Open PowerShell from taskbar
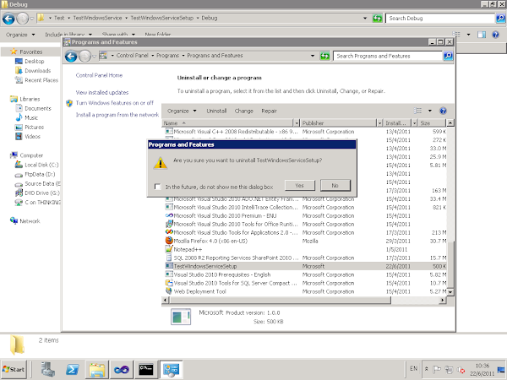This screenshot has width=507, height=380. [x=72, y=369]
